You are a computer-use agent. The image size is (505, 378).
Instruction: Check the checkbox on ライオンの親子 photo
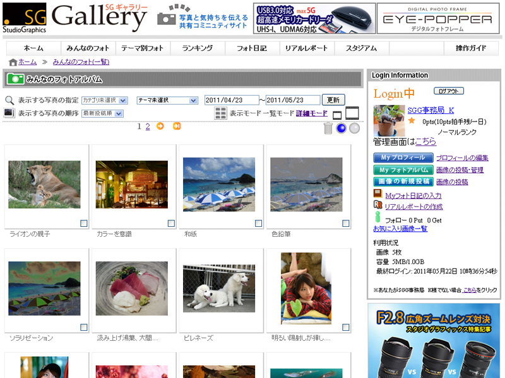click(83, 222)
